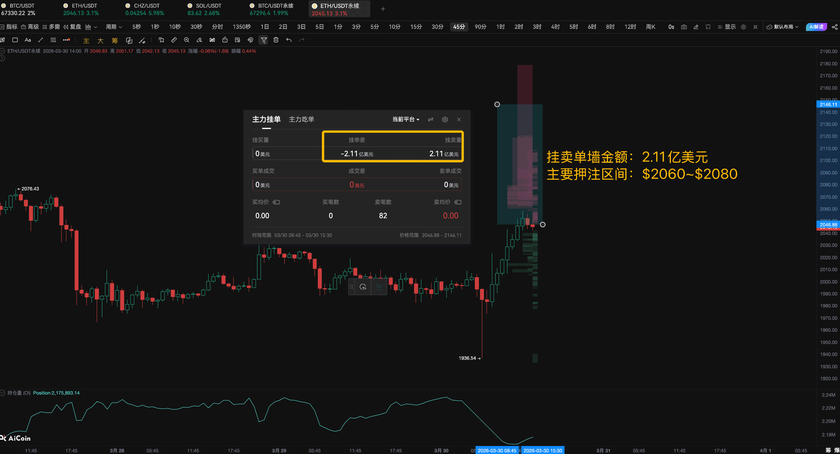Switch to the 主力吃单 tab
The image size is (840, 454).
pyautogui.click(x=301, y=119)
